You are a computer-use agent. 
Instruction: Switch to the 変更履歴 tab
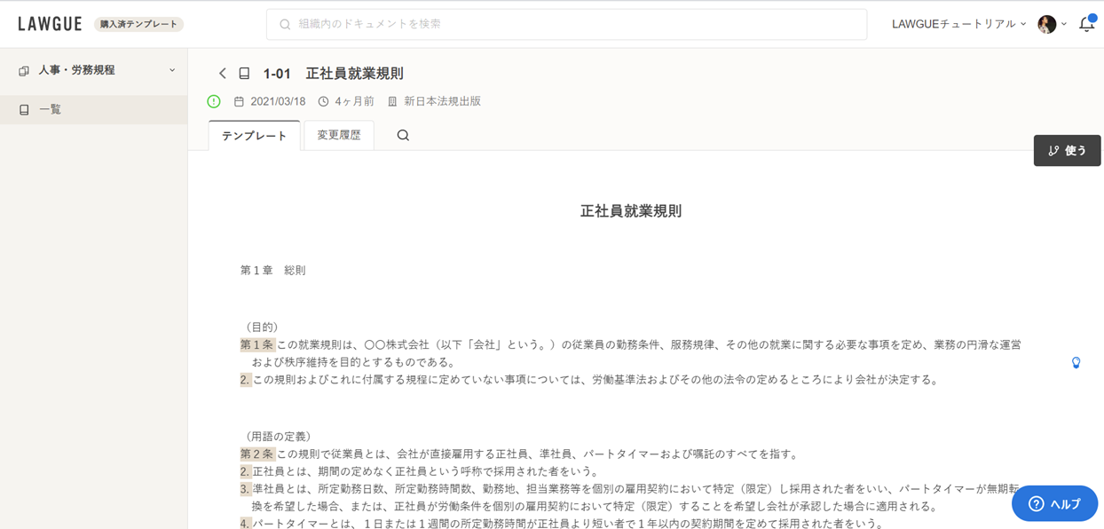point(339,135)
